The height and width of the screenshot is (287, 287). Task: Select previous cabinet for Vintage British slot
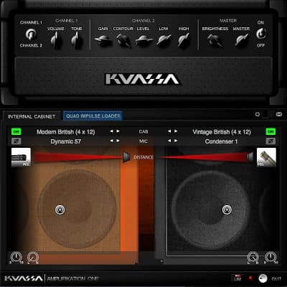click(169, 131)
